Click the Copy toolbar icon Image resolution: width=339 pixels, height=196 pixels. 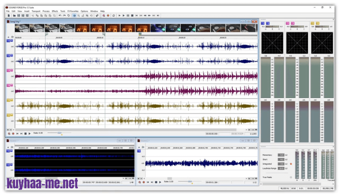[37, 15]
